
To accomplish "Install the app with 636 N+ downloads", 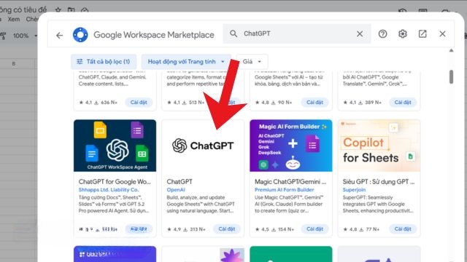I will (139, 102).
